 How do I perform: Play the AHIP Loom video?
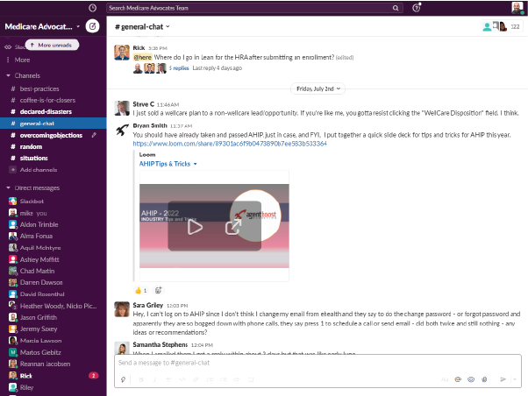click(x=195, y=228)
